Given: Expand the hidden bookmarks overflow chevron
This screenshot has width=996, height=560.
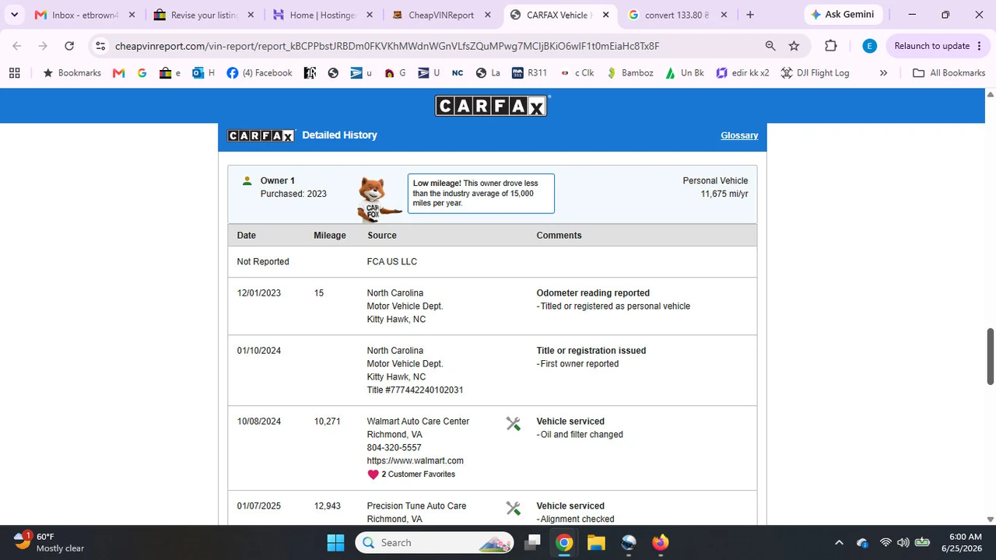Looking at the screenshot, I should coord(883,73).
